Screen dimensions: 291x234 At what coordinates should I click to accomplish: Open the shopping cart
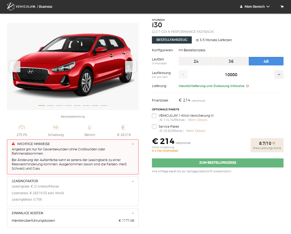pyautogui.click(x=282, y=7)
